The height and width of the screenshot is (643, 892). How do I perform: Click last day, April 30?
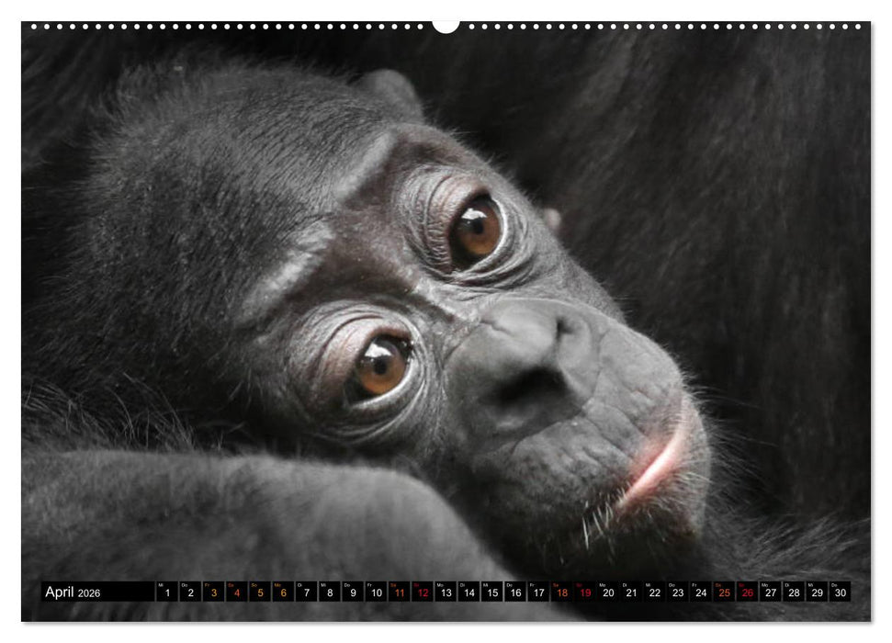pyautogui.click(x=840, y=592)
